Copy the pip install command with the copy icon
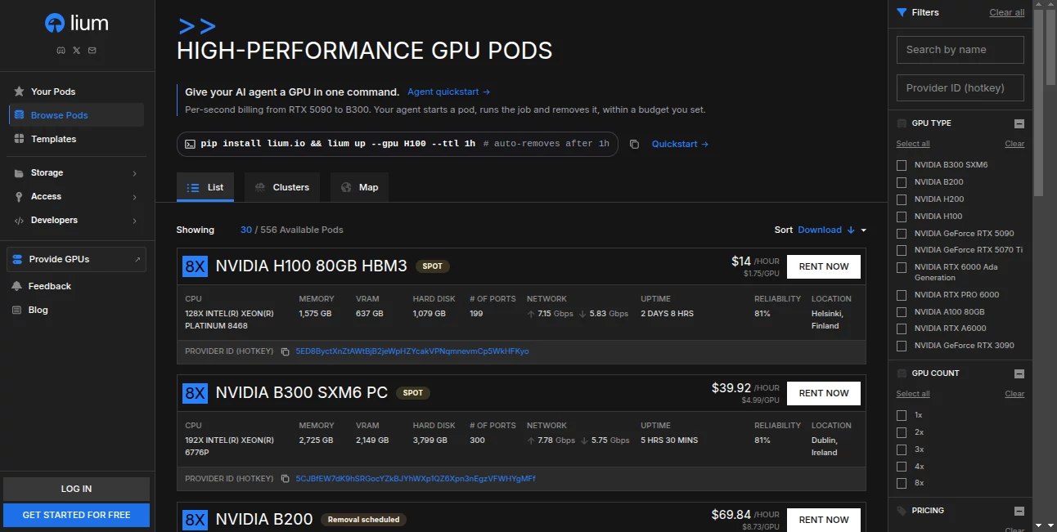 (634, 144)
